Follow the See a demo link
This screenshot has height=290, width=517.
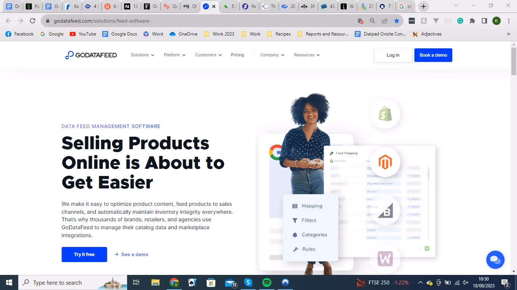[131, 255]
